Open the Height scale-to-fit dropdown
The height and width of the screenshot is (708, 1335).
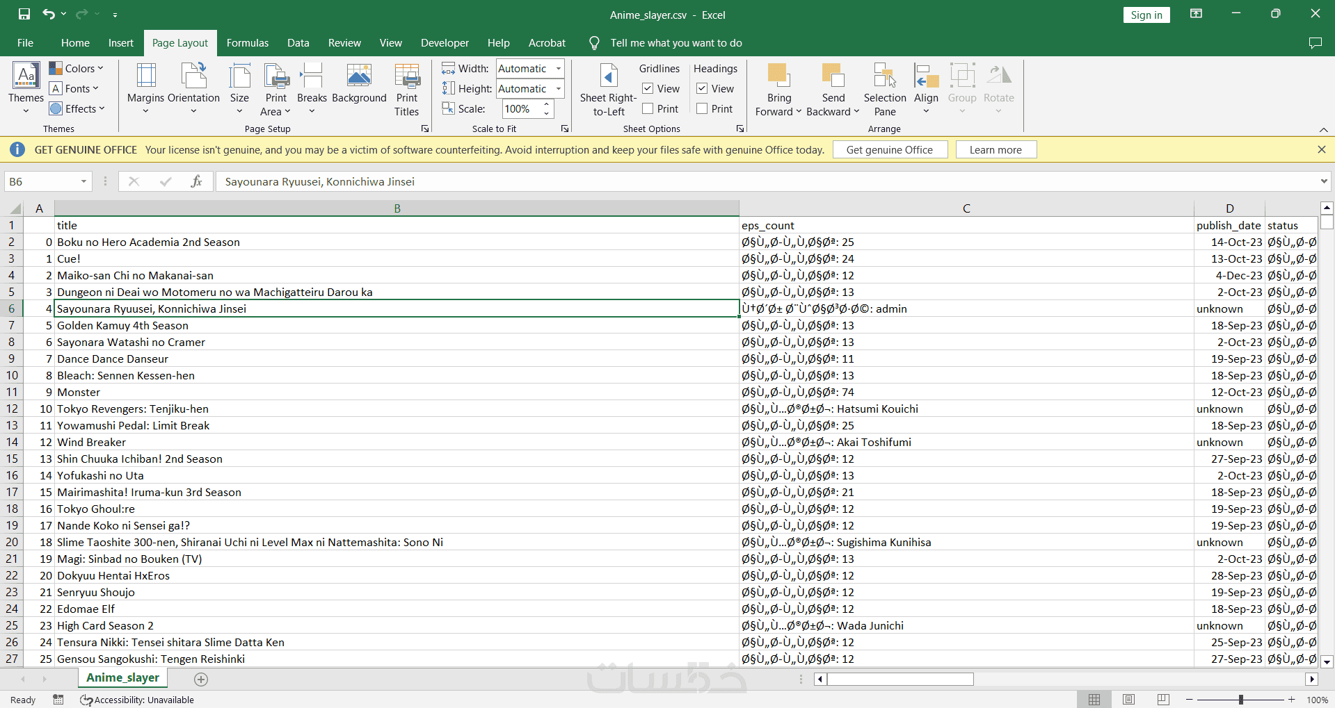[558, 88]
